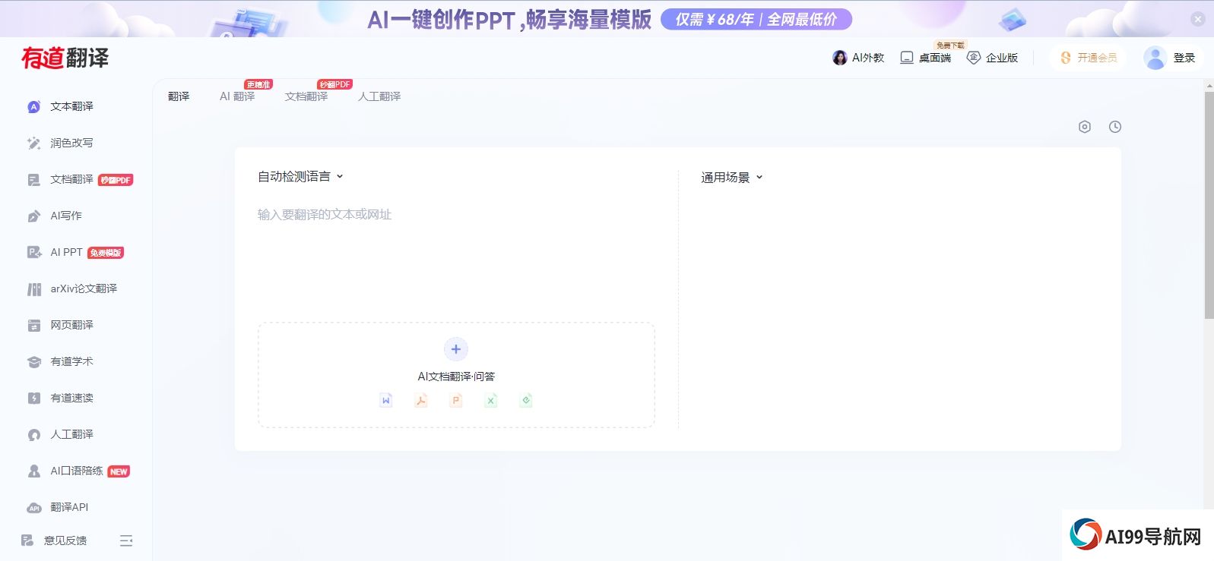Click the plus icon to upload document
Viewport: 1214px width, 561px height.
pos(456,349)
